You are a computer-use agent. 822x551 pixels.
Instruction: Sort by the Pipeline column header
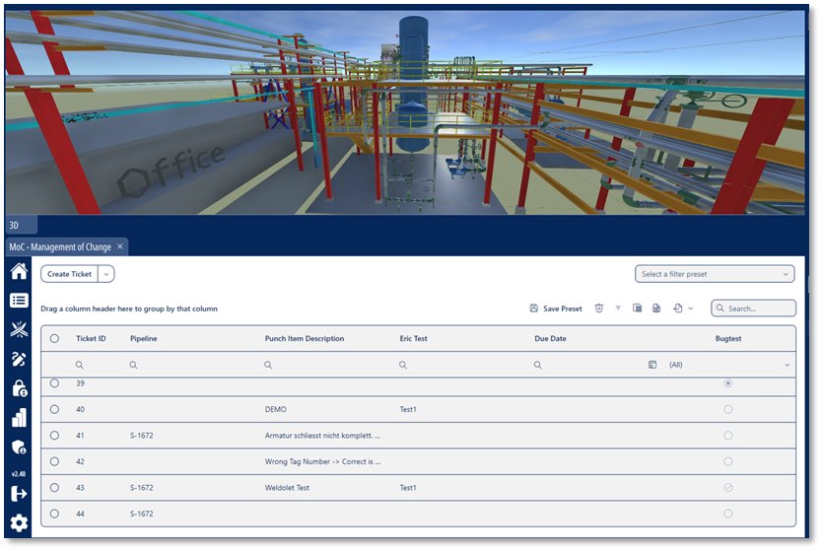144,339
